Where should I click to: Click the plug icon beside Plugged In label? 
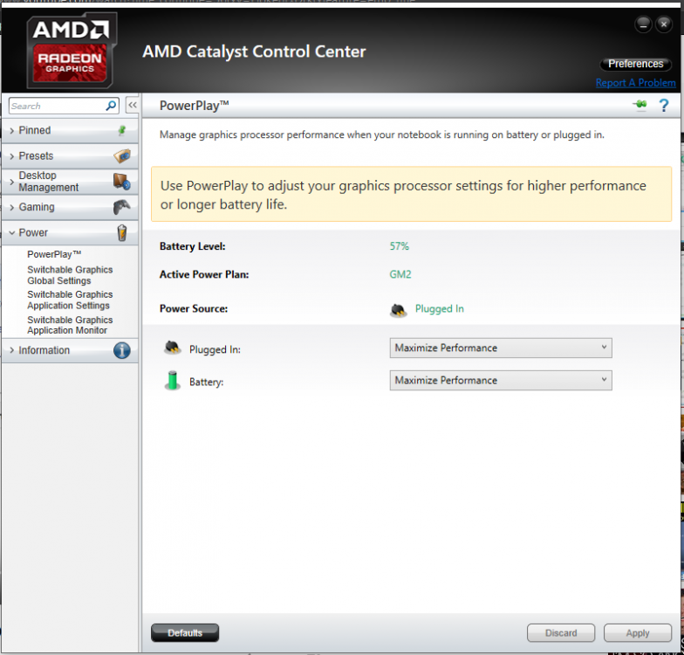coord(173,348)
